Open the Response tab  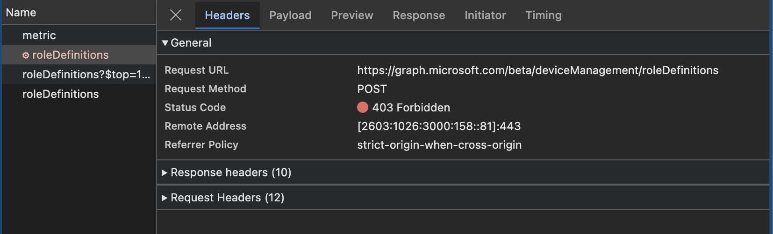[419, 15]
